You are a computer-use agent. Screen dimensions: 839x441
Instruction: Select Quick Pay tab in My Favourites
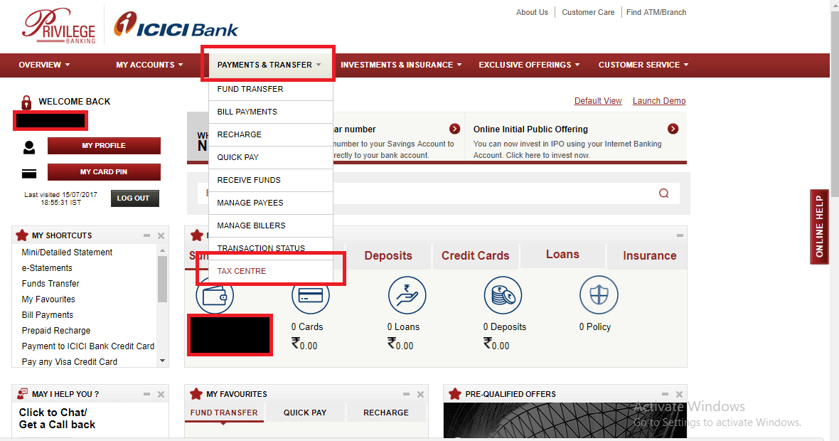click(305, 413)
